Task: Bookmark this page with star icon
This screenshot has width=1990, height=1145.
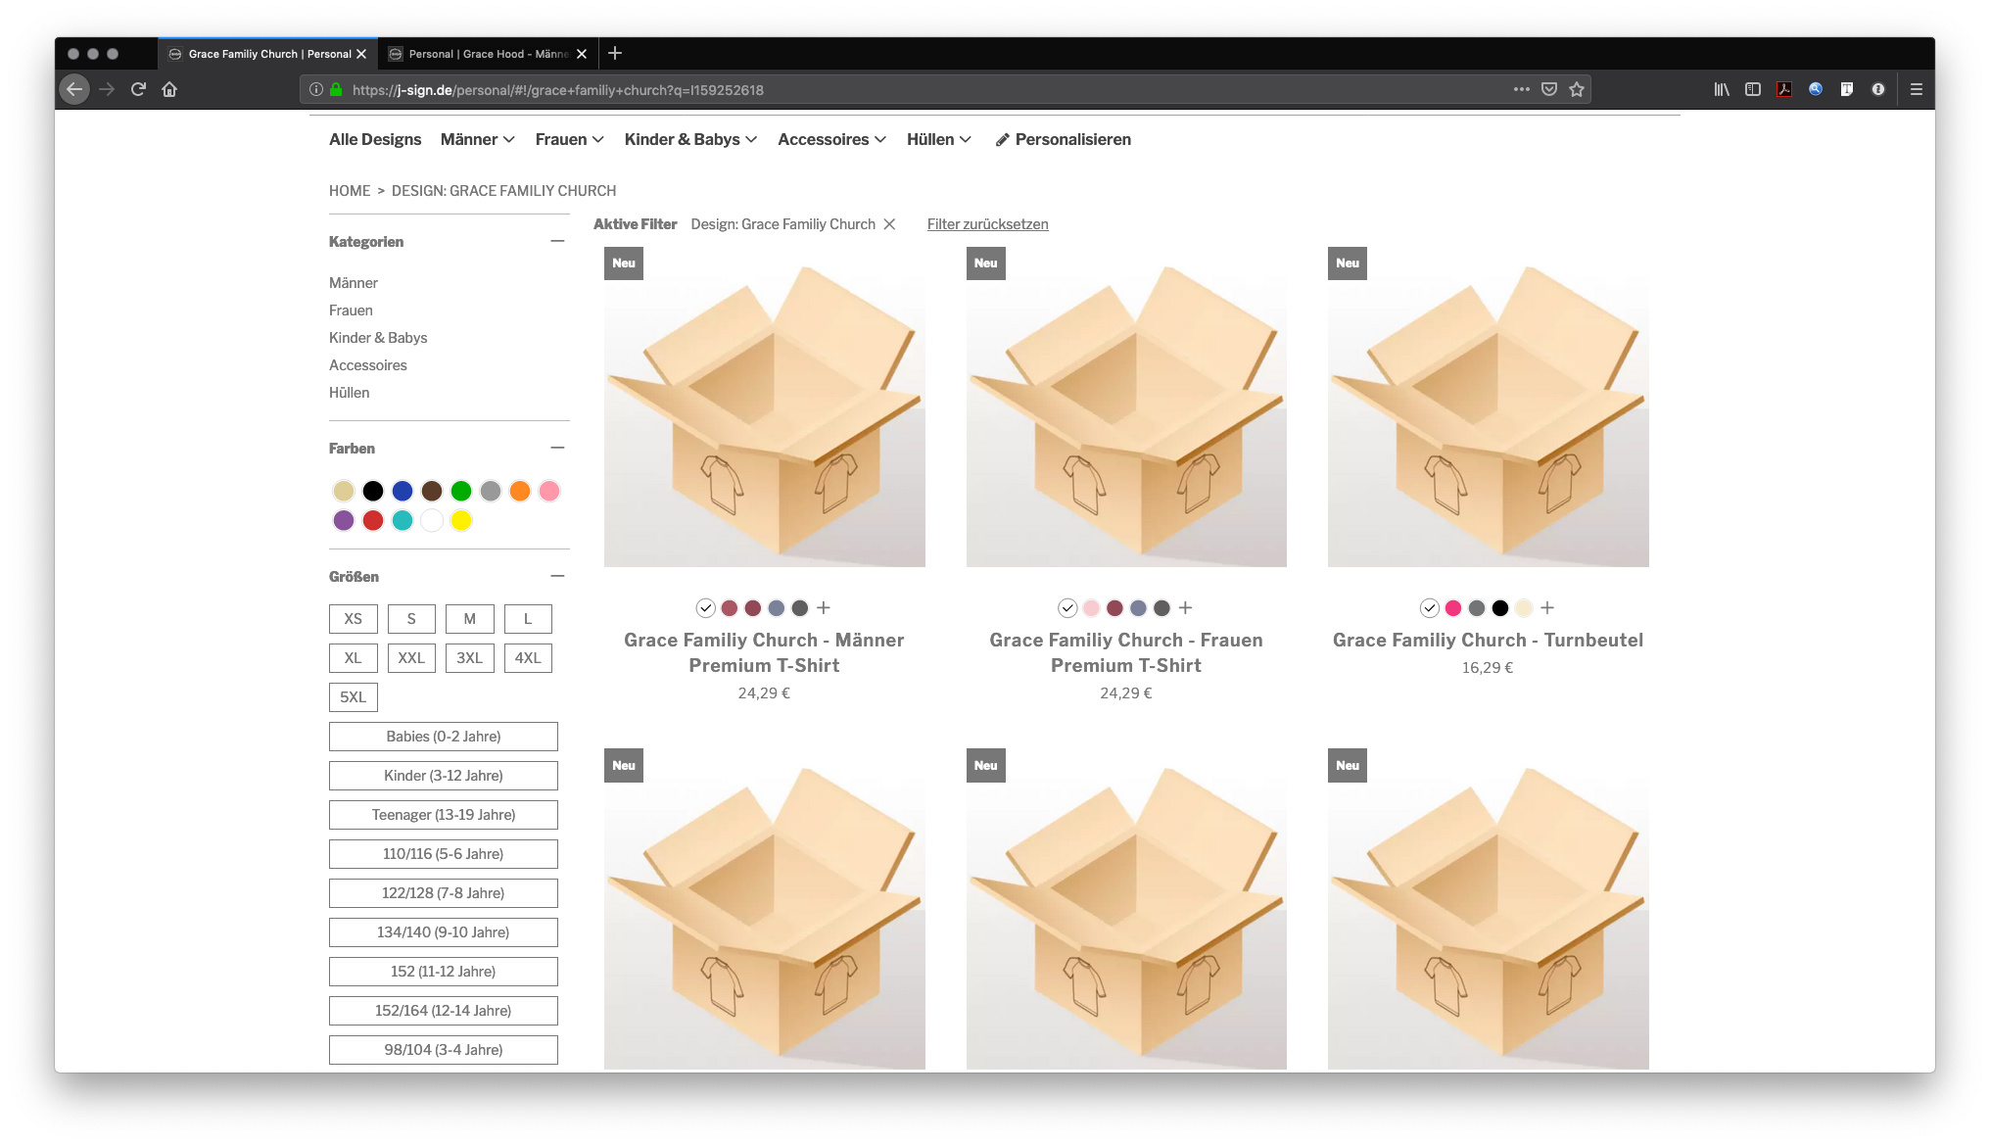Action: (x=1577, y=89)
